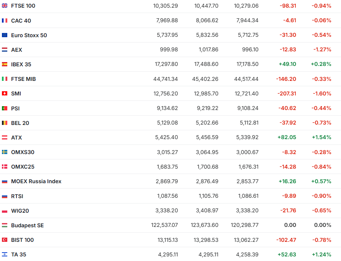Screen dimensions: 341x261
Task: Open the MOEX Russia Index link
Action: [36, 181]
